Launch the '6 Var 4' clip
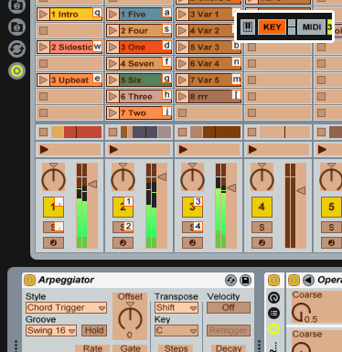Viewport: 342px width, 352px height. tap(182, 63)
